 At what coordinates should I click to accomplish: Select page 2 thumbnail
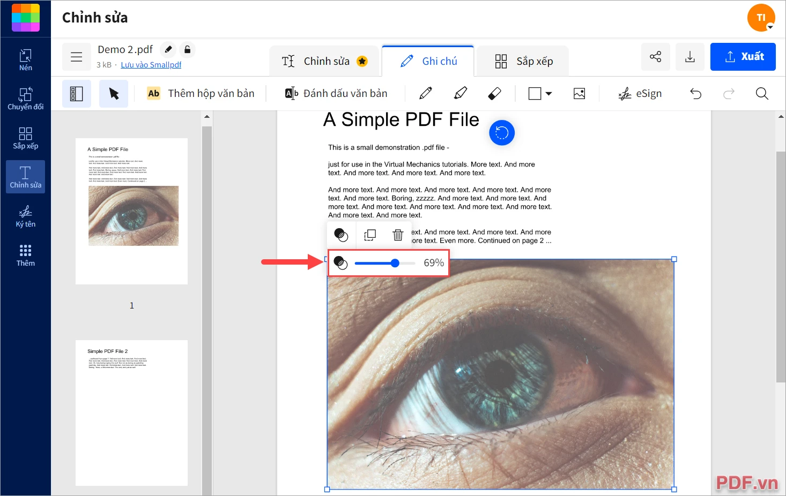click(x=131, y=413)
